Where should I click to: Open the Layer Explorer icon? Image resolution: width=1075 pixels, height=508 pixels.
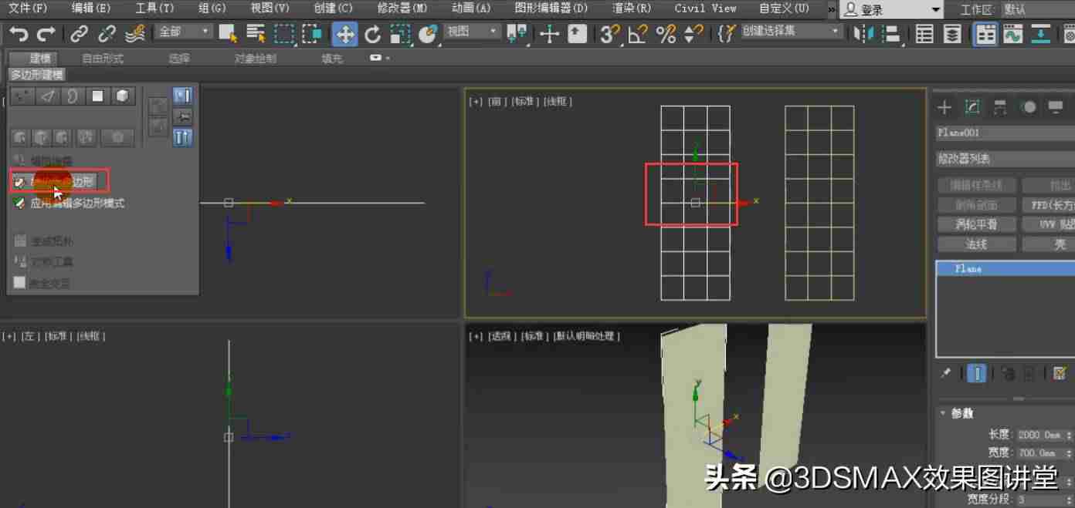953,34
